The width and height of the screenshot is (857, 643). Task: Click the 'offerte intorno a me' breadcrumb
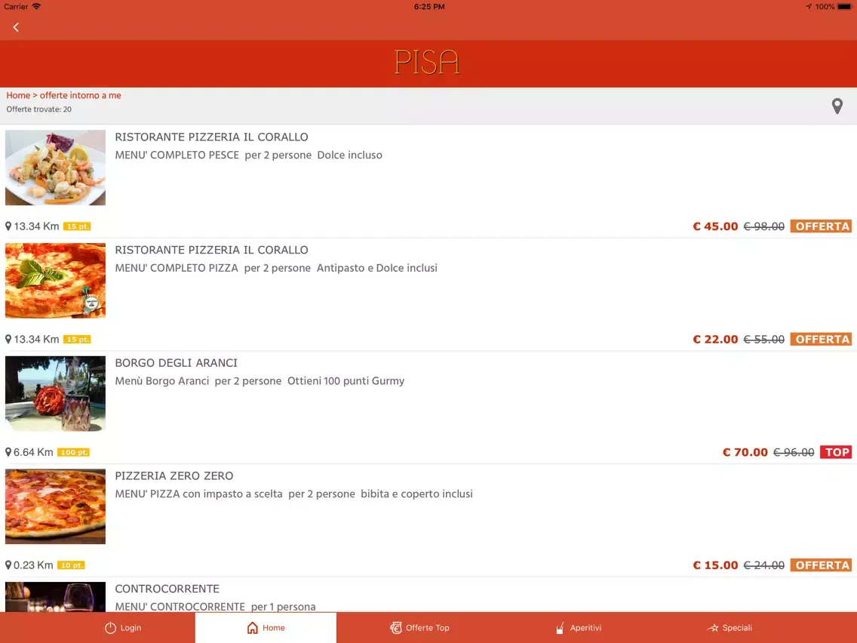pyautogui.click(x=80, y=95)
